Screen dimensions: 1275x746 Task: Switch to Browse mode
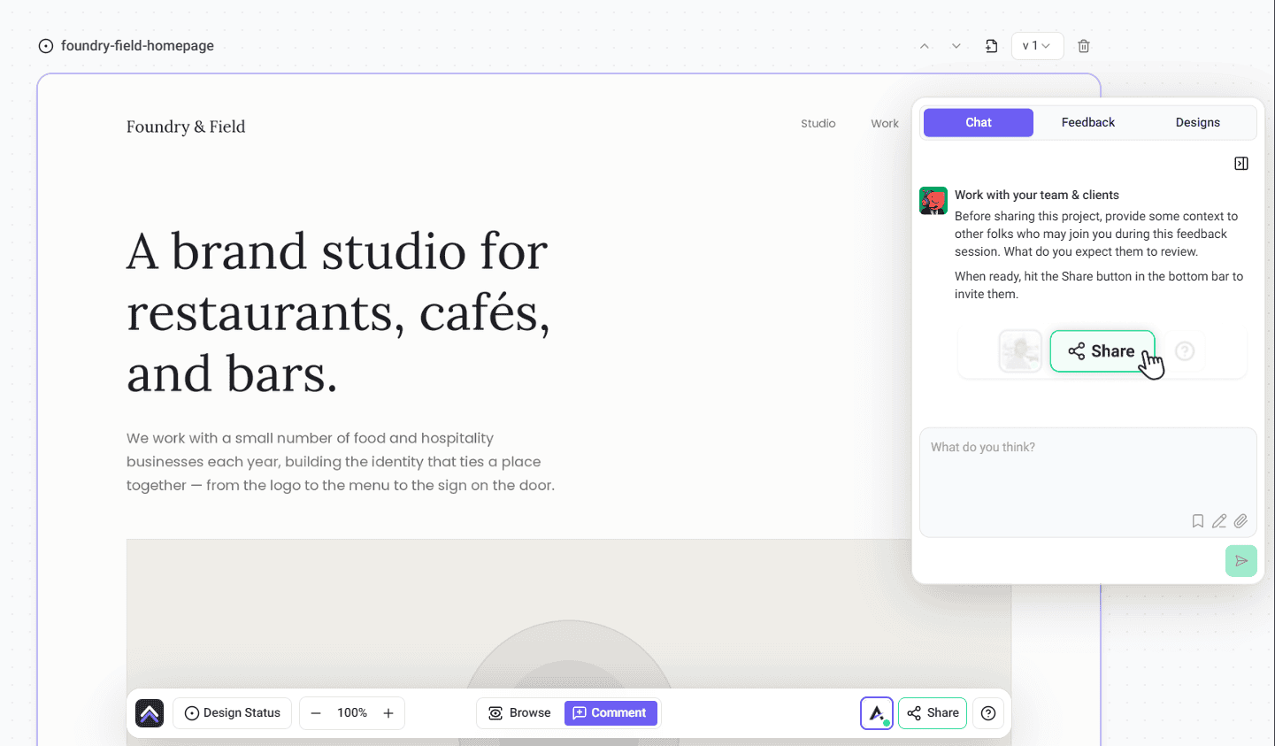pos(520,713)
